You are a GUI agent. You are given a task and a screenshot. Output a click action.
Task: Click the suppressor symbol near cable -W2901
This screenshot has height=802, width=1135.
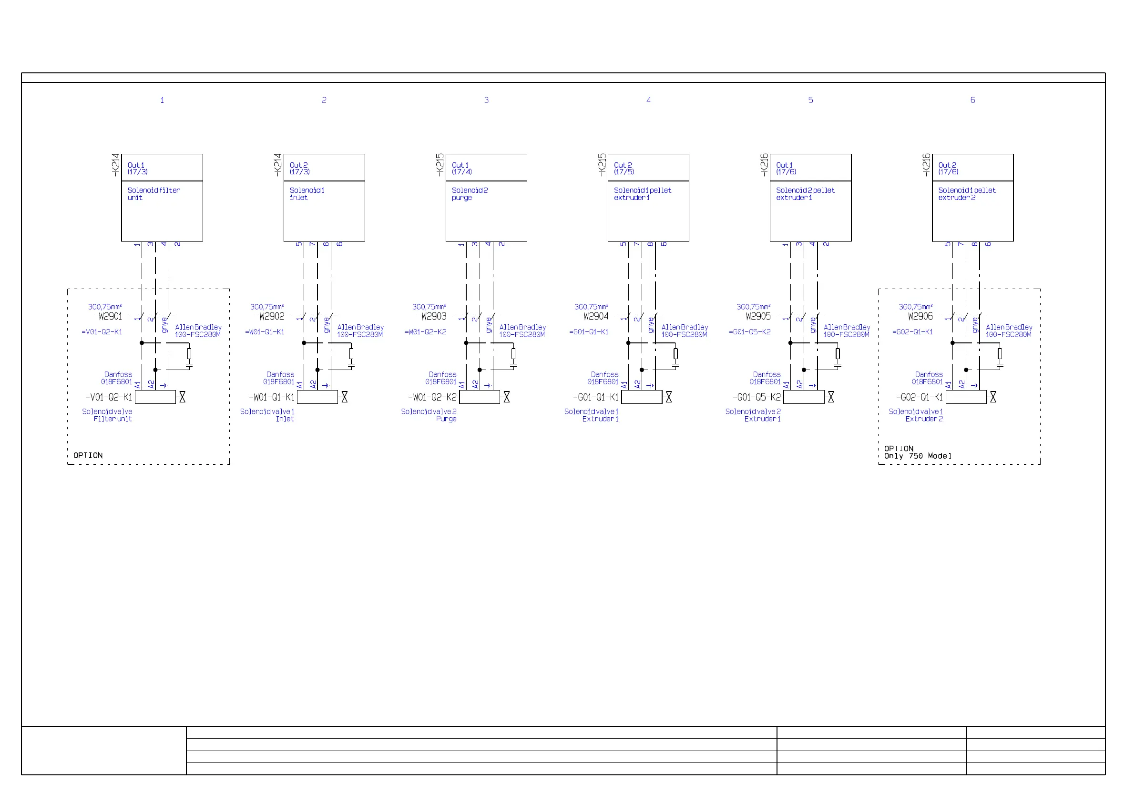[x=189, y=357]
